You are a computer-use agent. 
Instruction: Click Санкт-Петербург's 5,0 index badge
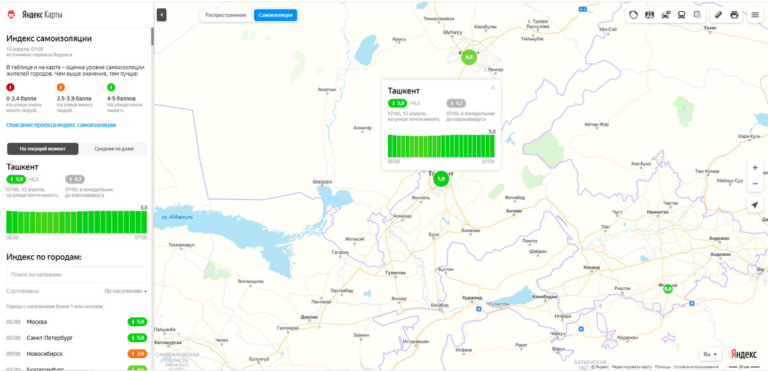137,338
